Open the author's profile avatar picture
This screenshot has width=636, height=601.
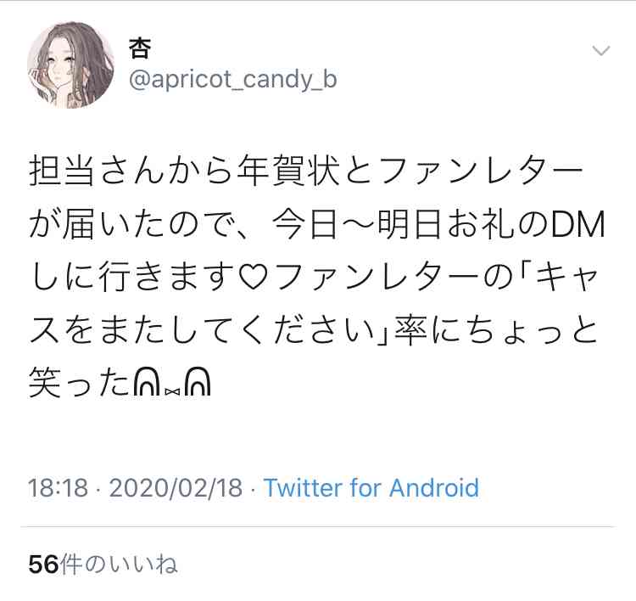pos(70,65)
